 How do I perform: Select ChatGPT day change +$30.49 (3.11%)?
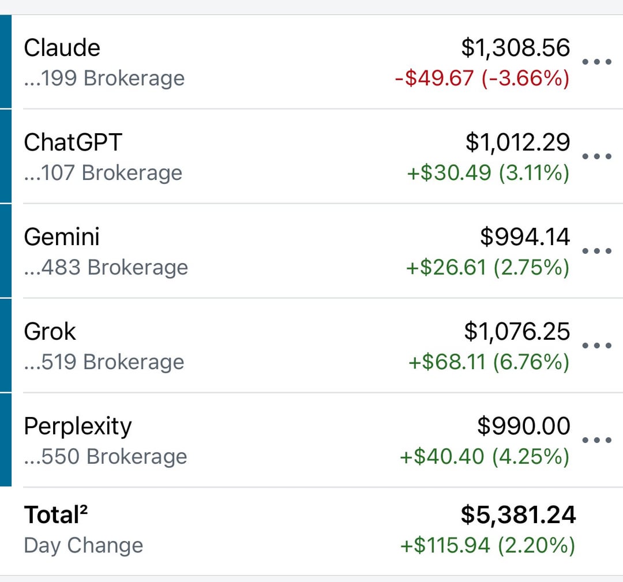489,173
